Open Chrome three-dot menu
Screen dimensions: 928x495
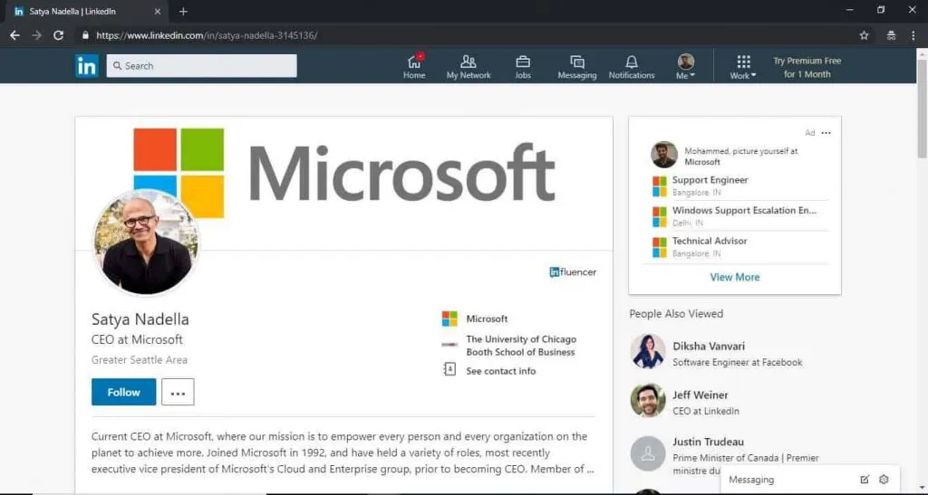(913, 35)
